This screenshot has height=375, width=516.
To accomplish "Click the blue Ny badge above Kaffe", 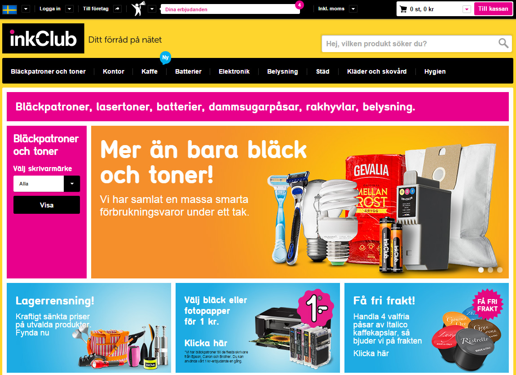I will click(x=165, y=57).
